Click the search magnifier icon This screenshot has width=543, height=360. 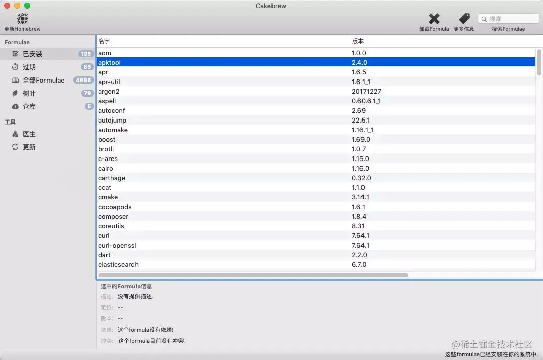tap(484, 19)
